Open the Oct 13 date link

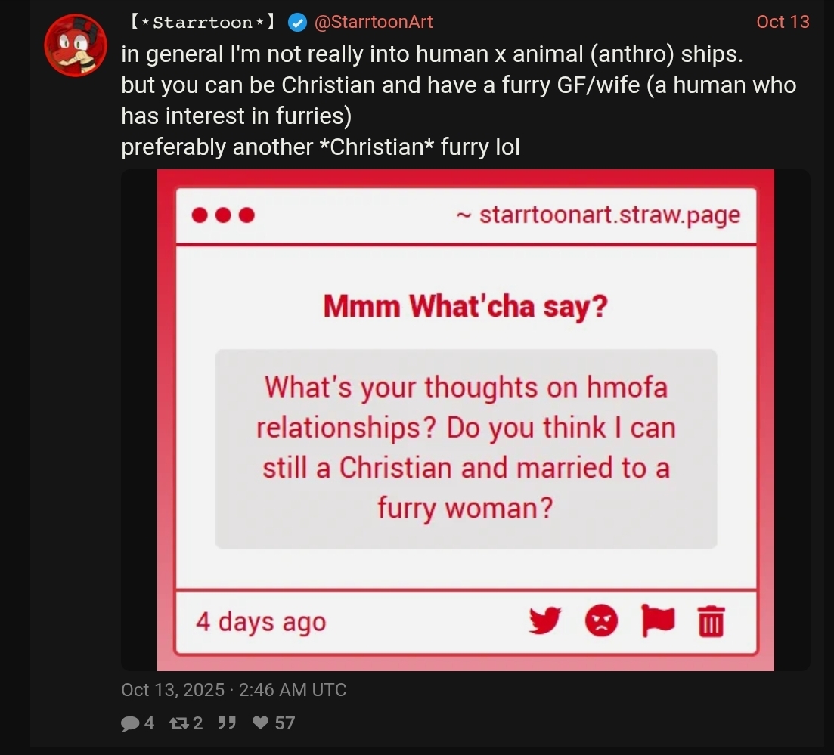coord(783,22)
